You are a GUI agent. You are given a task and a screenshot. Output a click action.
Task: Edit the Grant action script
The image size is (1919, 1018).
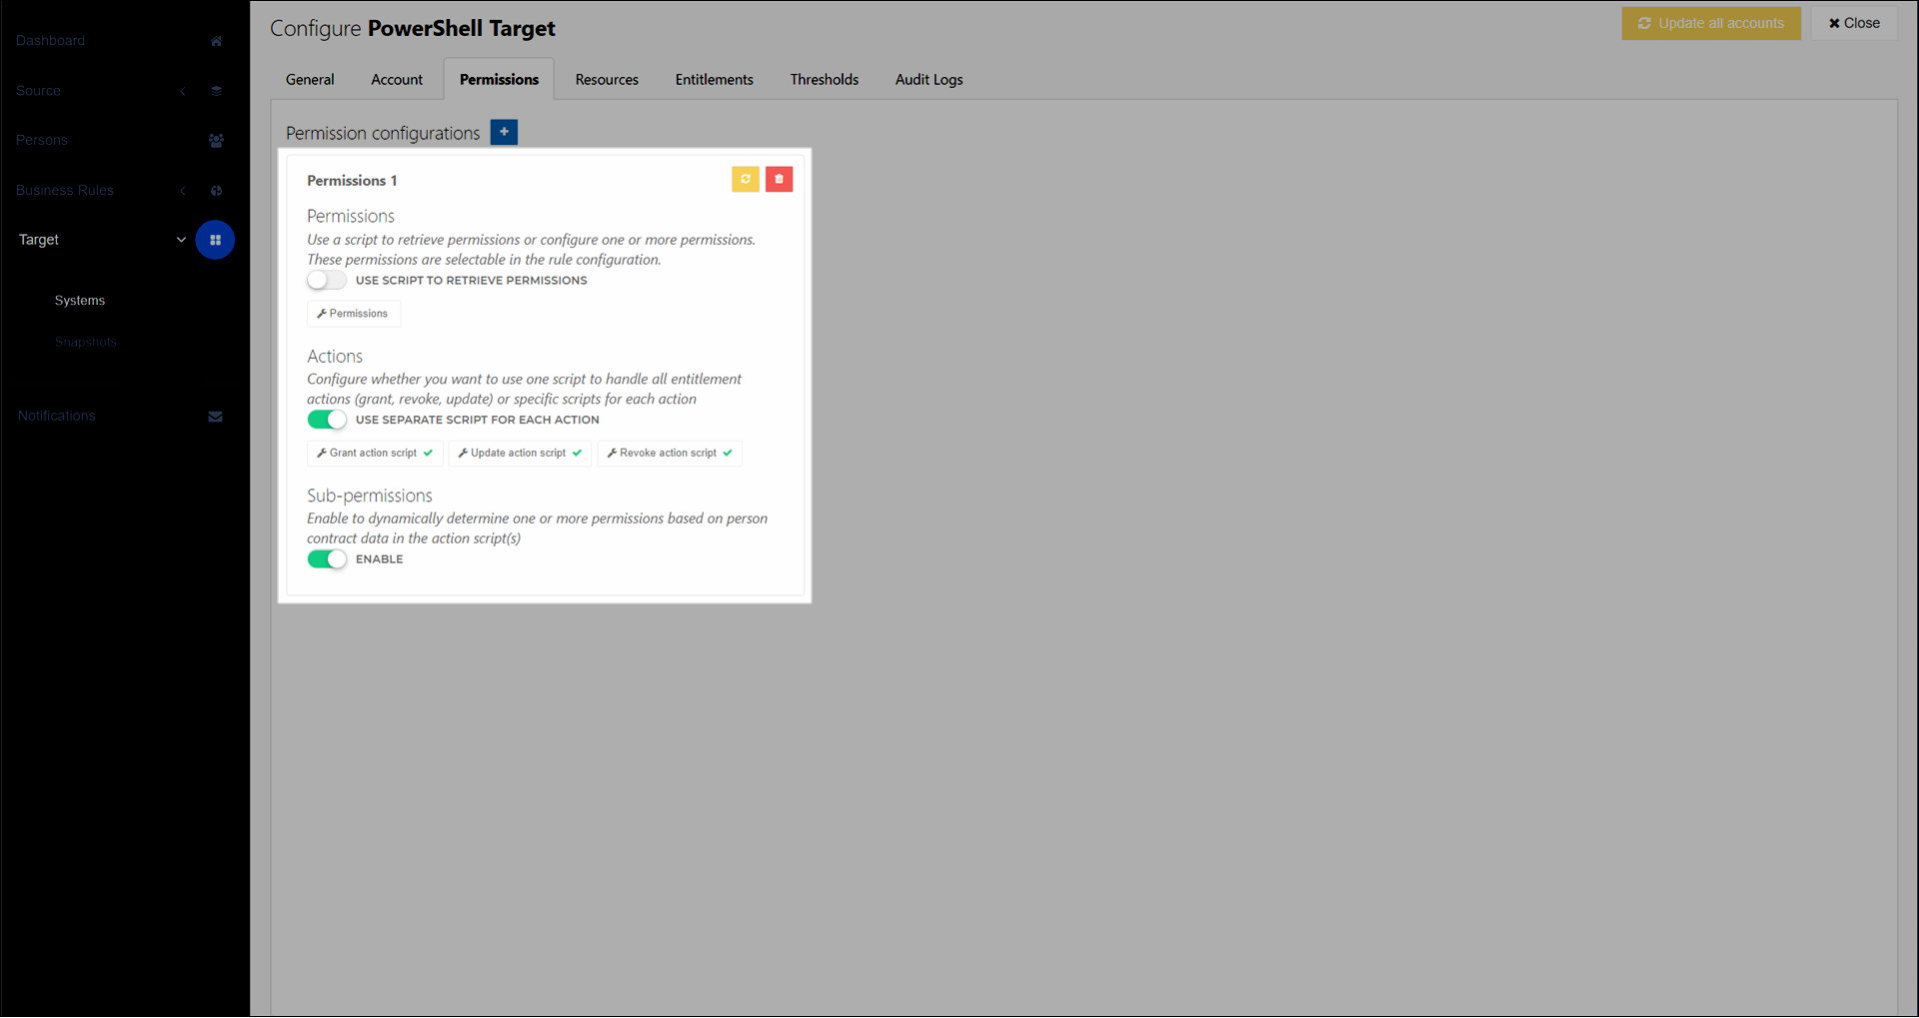coord(375,454)
